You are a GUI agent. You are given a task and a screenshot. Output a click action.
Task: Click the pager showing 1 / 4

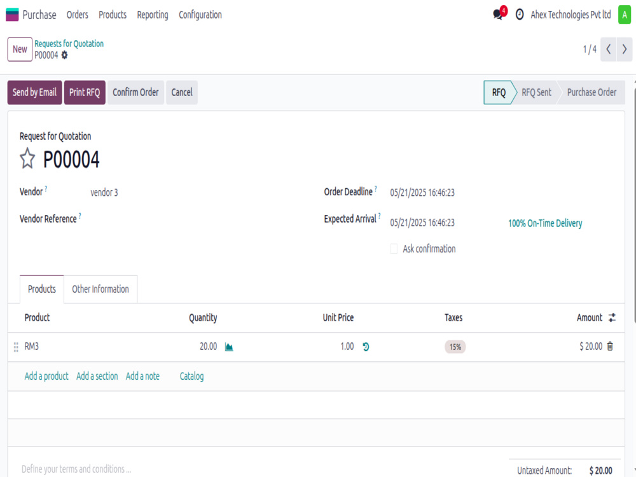point(590,50)
